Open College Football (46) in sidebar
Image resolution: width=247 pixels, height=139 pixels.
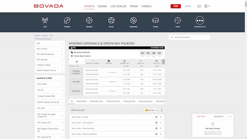pos(50,96)
